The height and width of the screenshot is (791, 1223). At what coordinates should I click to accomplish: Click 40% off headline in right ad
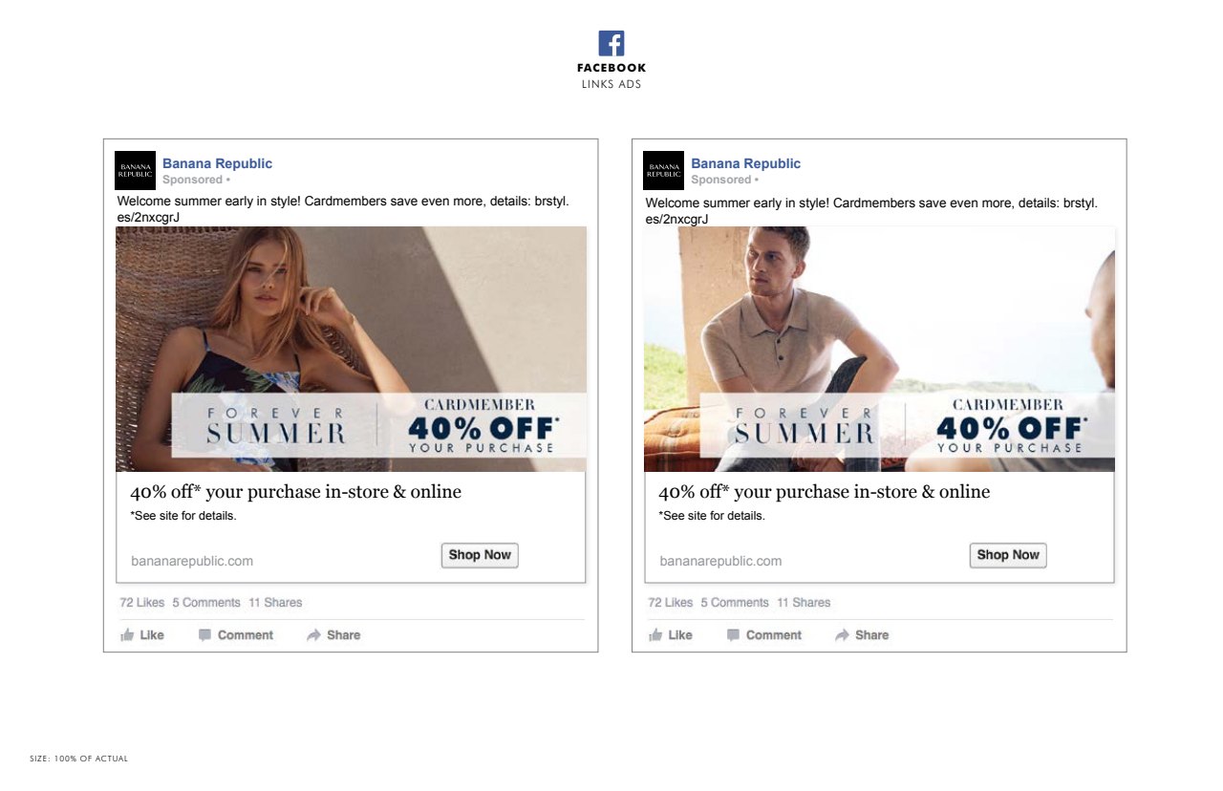[x=824, y=492]
